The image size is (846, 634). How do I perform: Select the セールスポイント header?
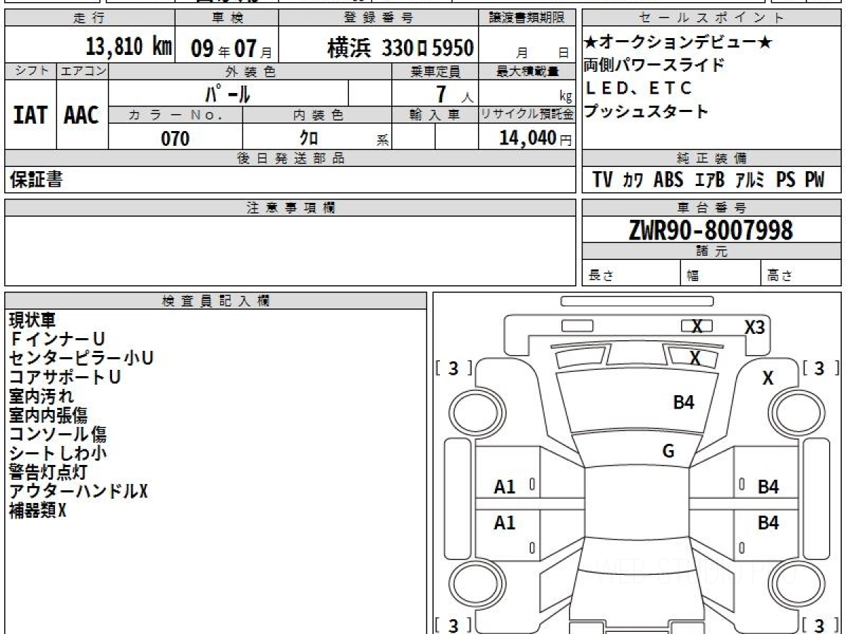click(711, 18)
